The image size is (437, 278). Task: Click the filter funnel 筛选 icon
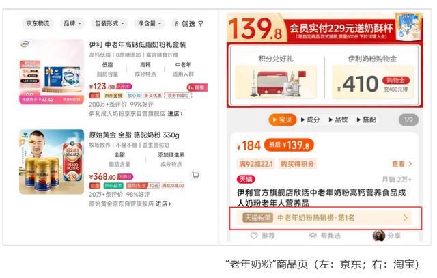pos(201,24)
